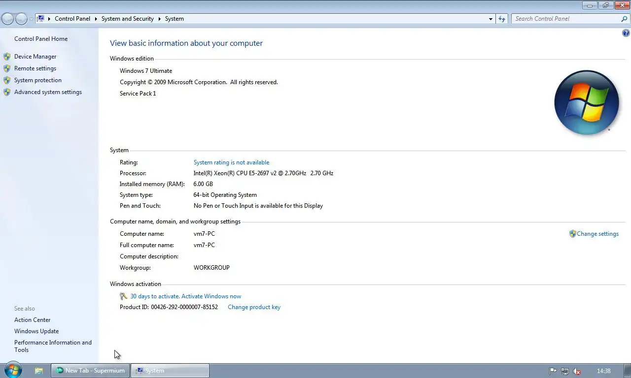Click 'Service Pack 1' text
Screen dimensions: 631x378
pos(138,94)
